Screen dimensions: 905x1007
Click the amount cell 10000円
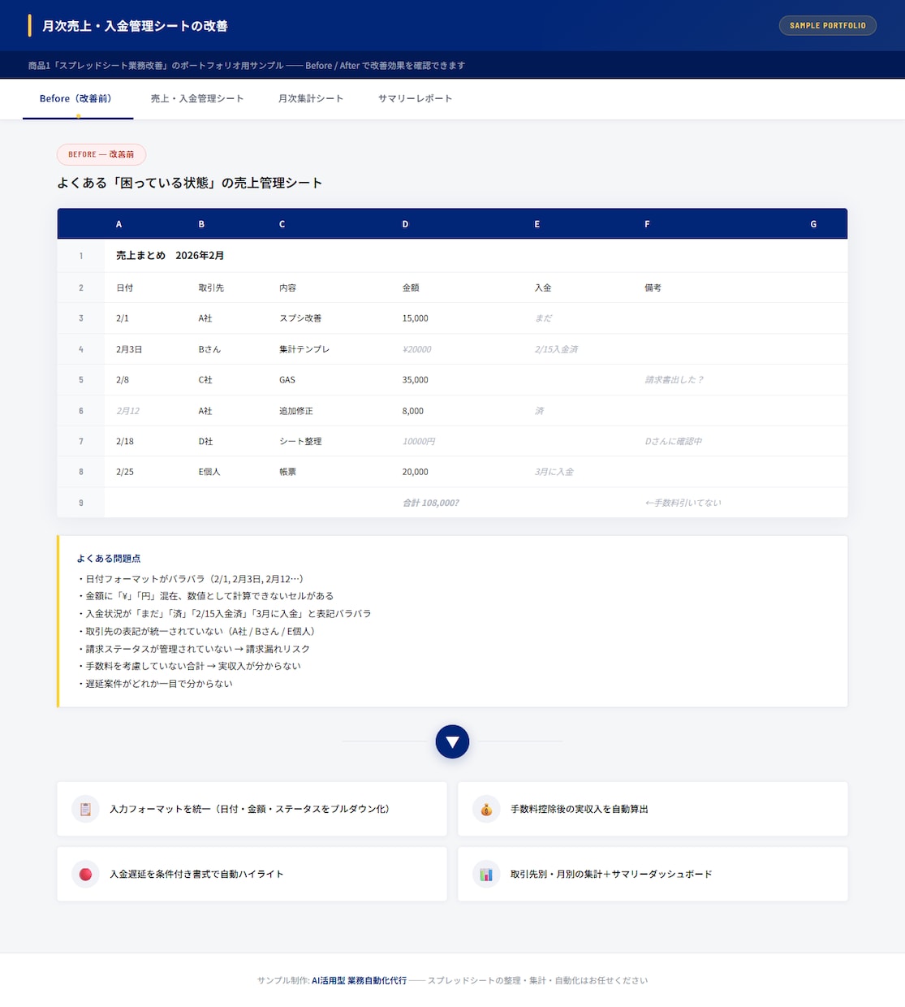[419, 442]
